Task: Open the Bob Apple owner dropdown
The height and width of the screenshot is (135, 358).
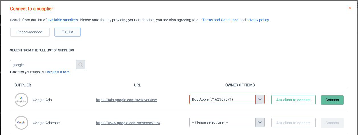Action: click(223, 99)
